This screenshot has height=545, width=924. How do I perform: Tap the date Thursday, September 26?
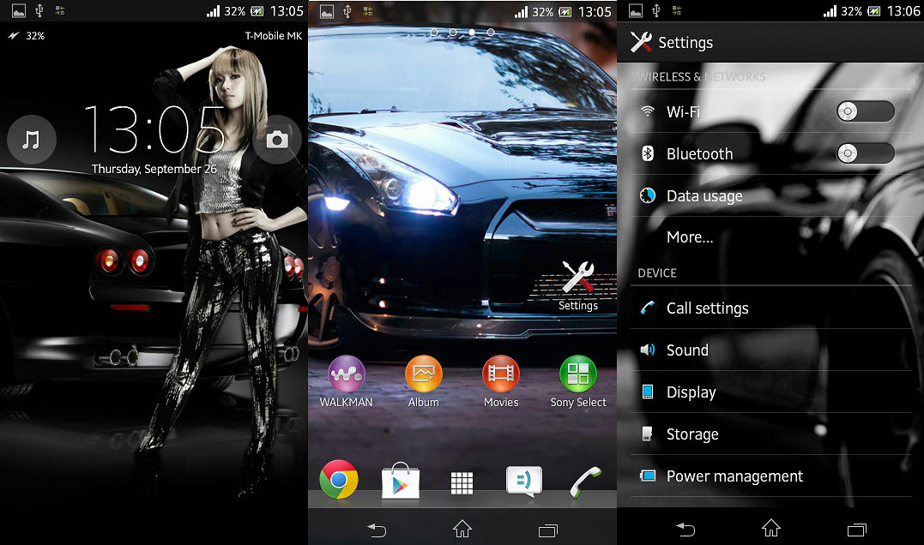[x=154, y=169]
